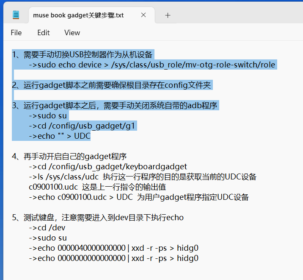Click '->echo c0900100.udc > UDC' line
The width and height of the screenshot is (303, 280).
click(x=139, y=197)
